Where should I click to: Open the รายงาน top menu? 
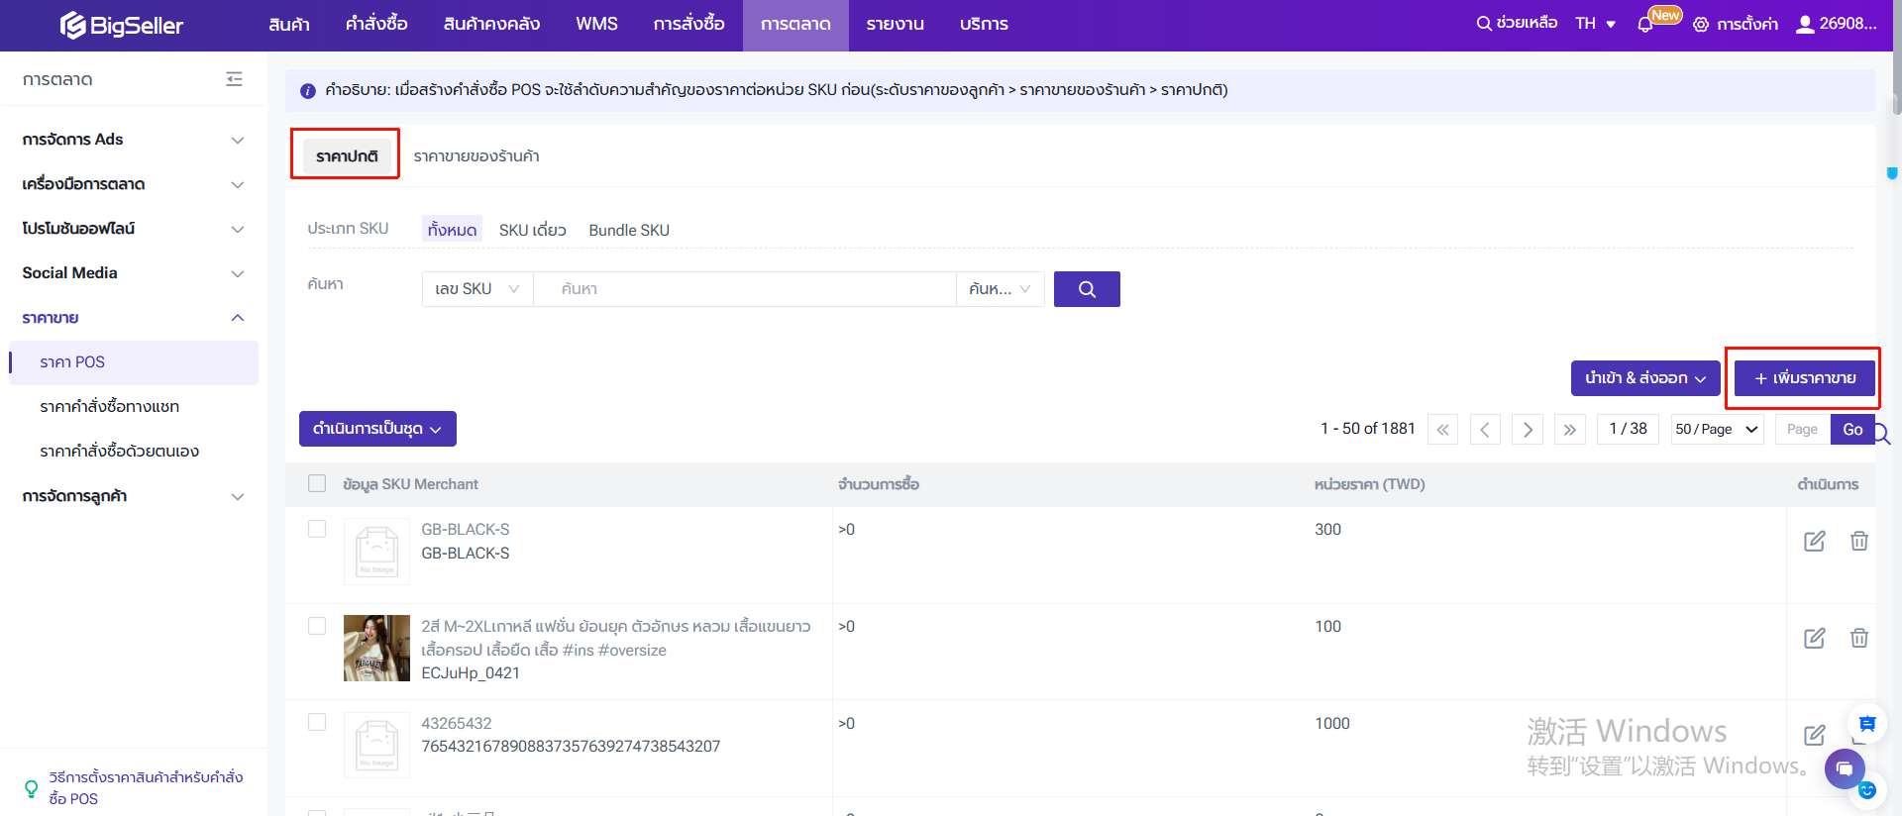point(895,25)
